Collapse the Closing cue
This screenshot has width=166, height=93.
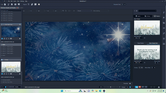20,74
